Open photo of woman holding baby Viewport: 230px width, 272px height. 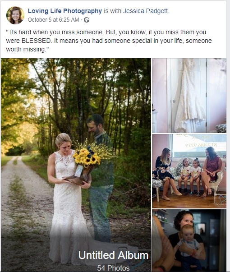189,240
